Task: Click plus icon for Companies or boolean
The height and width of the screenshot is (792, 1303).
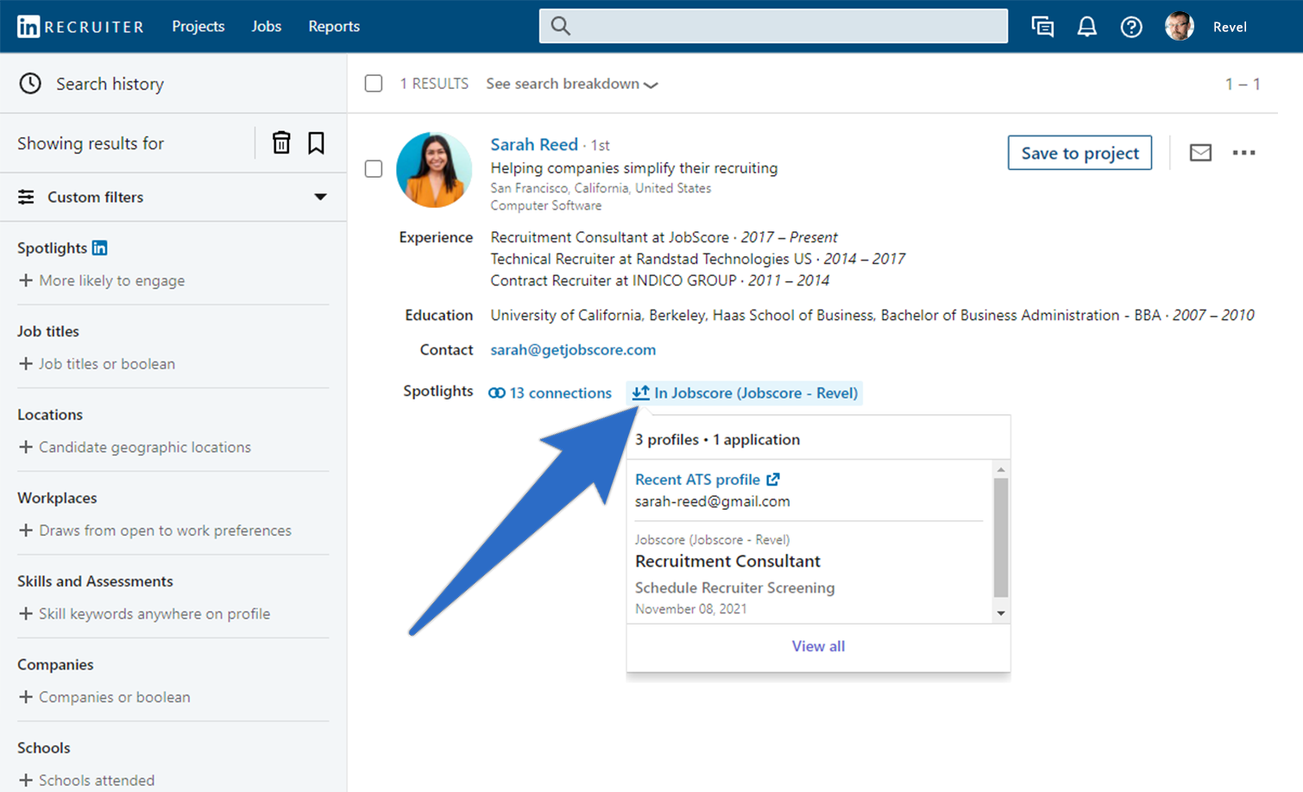Action: coord(26,697)
